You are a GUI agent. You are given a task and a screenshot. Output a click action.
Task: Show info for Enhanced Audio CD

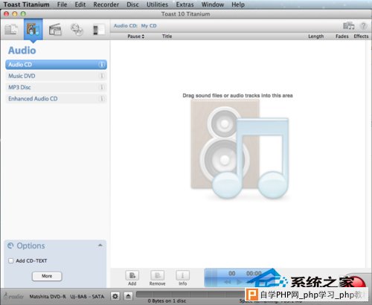point(101,99)
